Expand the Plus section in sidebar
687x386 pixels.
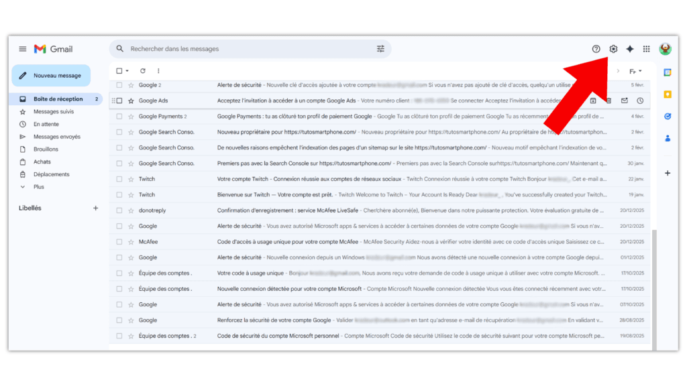[38, 187]
